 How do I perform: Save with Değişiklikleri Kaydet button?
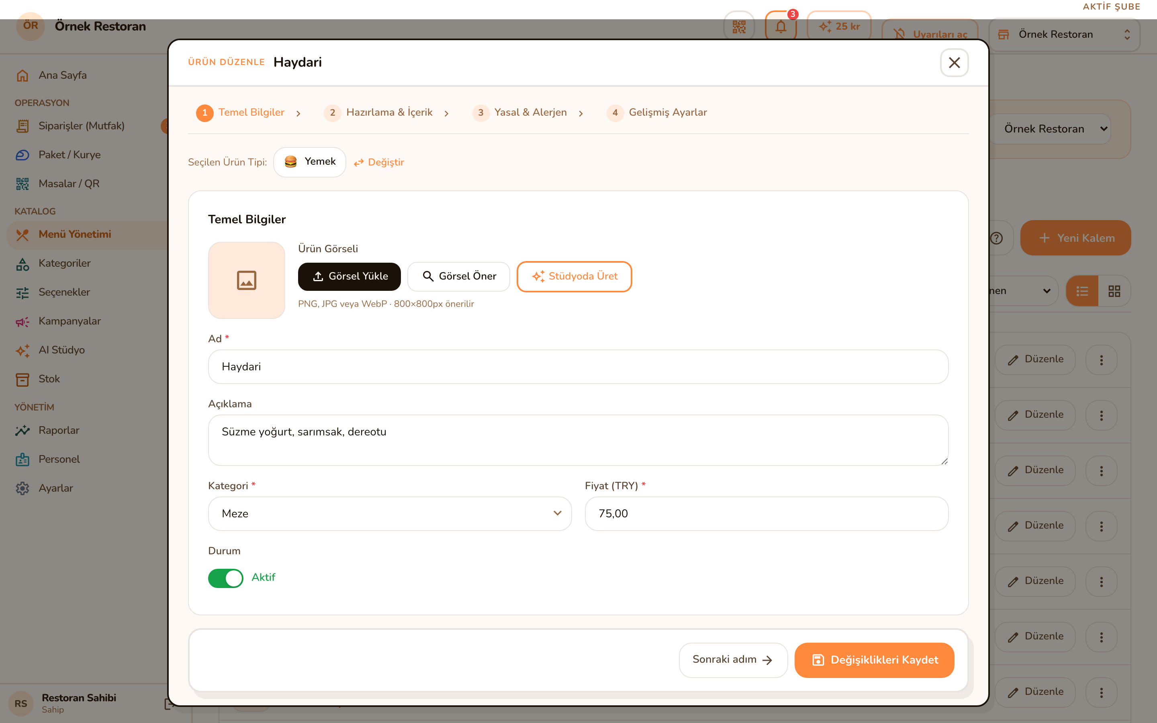coord(874,660)
